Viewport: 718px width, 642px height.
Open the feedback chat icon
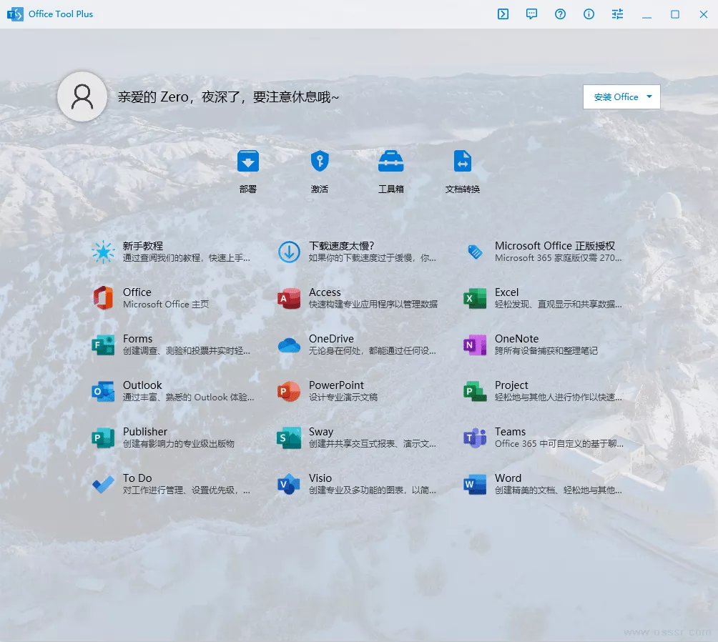coord(531,14)
